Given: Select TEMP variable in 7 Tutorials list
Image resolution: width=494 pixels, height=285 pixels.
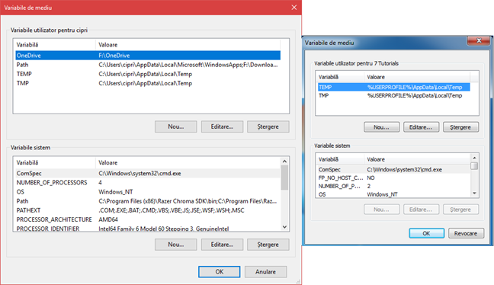Looking at the screenshot, I should (394, 87).
